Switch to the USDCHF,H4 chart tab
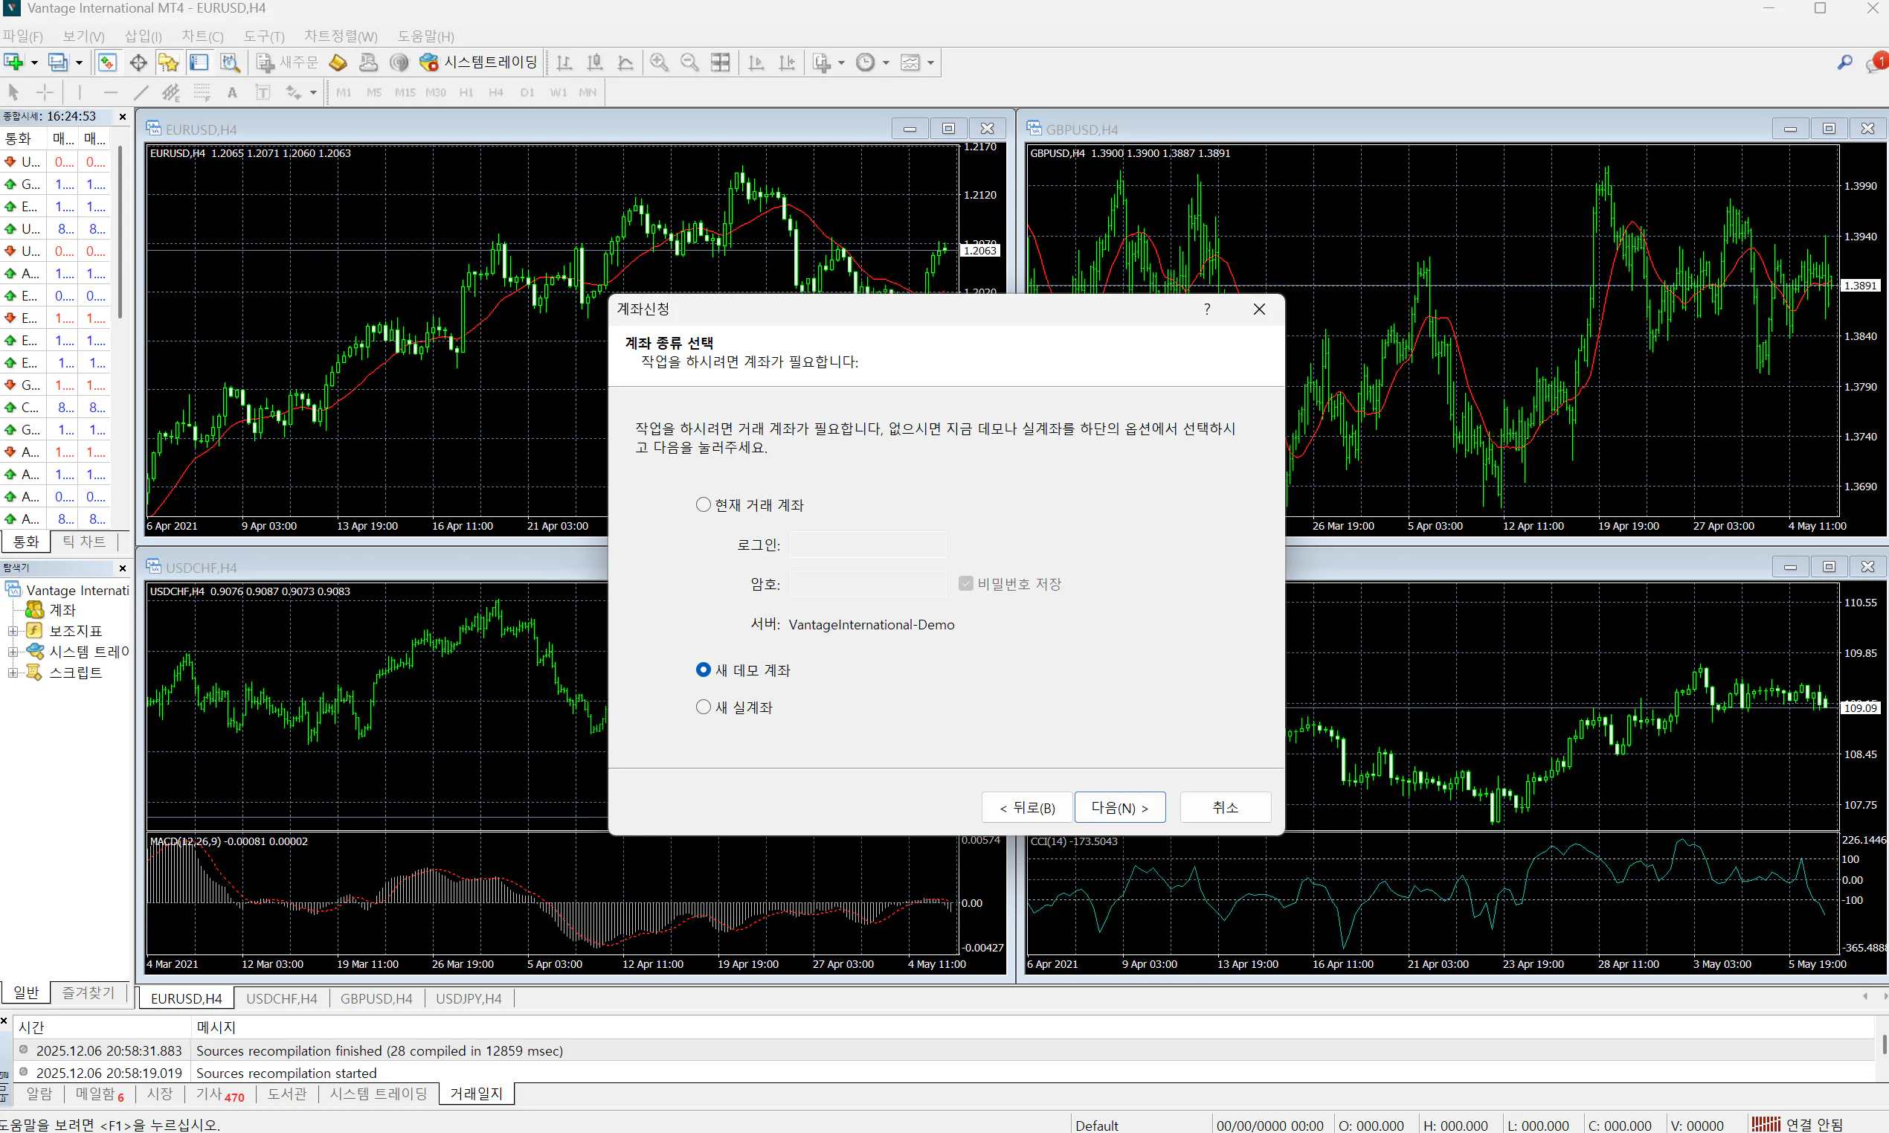The image size is (1889, 1133). (282, 998)
